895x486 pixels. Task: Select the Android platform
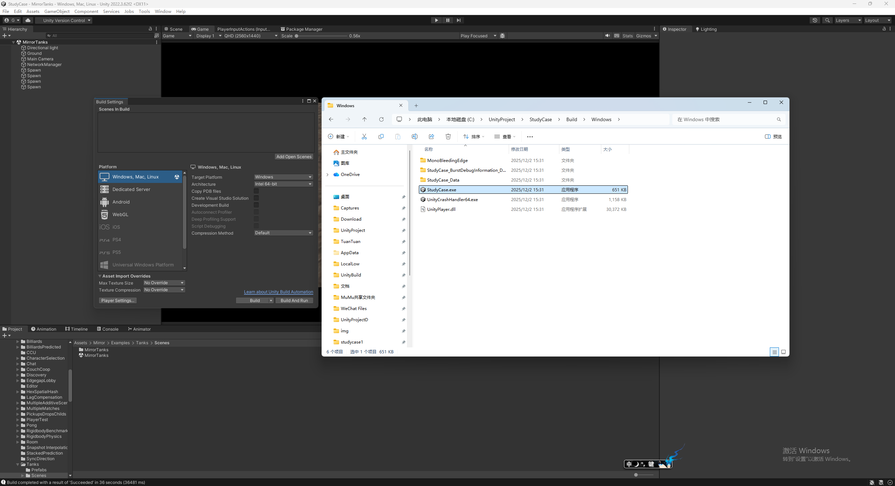(121, 202)
